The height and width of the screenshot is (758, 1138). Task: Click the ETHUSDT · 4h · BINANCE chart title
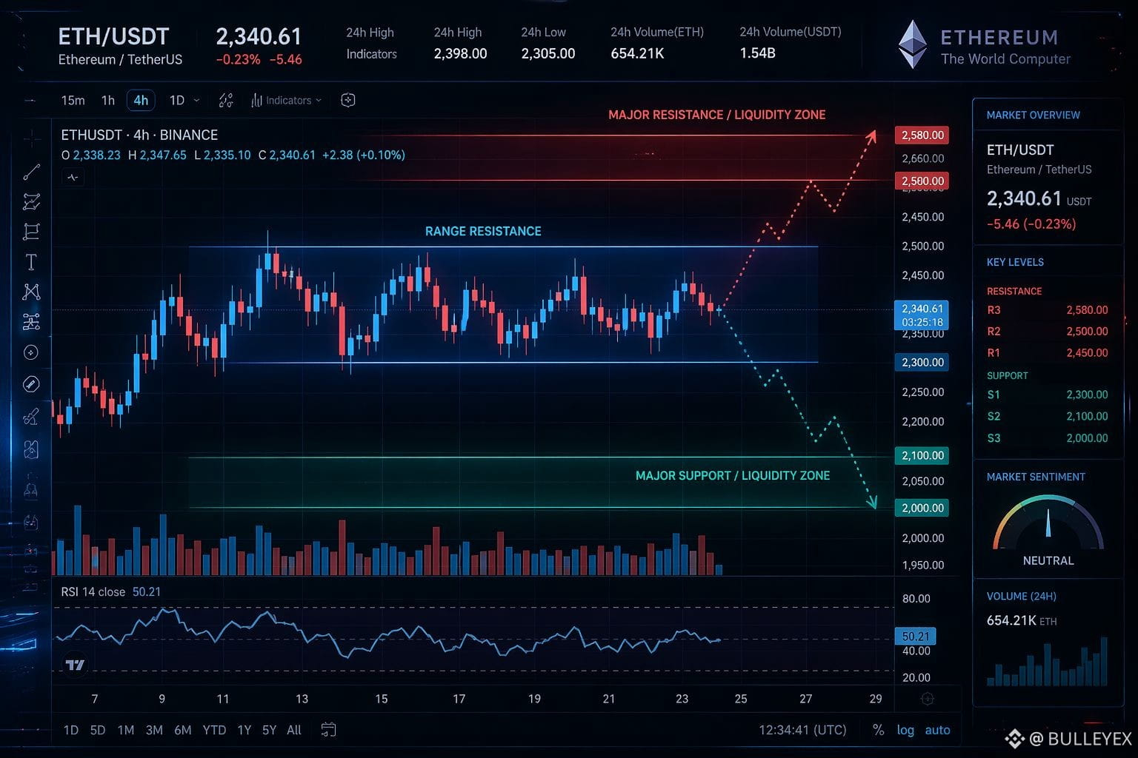139,135
